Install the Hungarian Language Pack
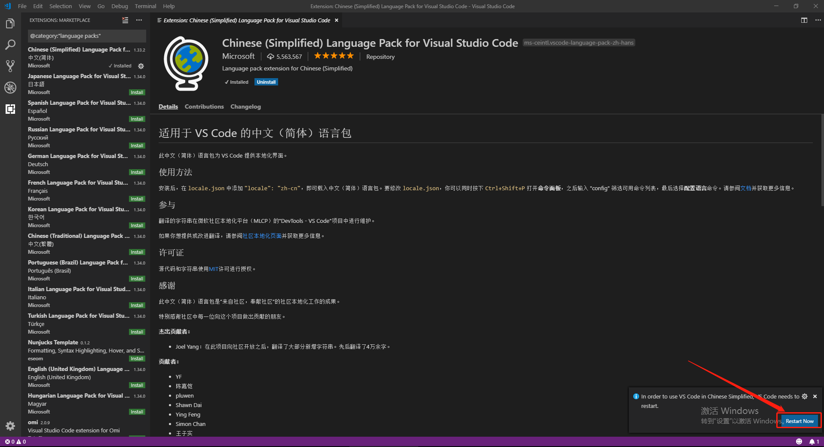The image size is (824, 447). click(x=137, y=412)
